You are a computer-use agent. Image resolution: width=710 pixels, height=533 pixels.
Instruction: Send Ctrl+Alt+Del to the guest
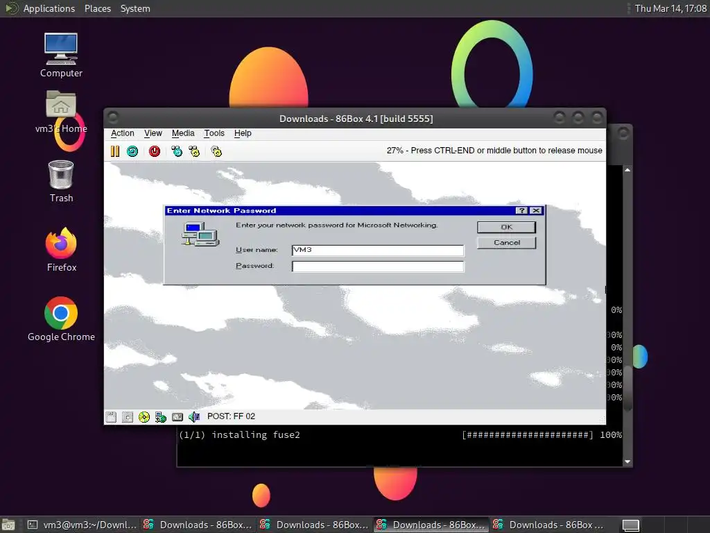[177, 151]
